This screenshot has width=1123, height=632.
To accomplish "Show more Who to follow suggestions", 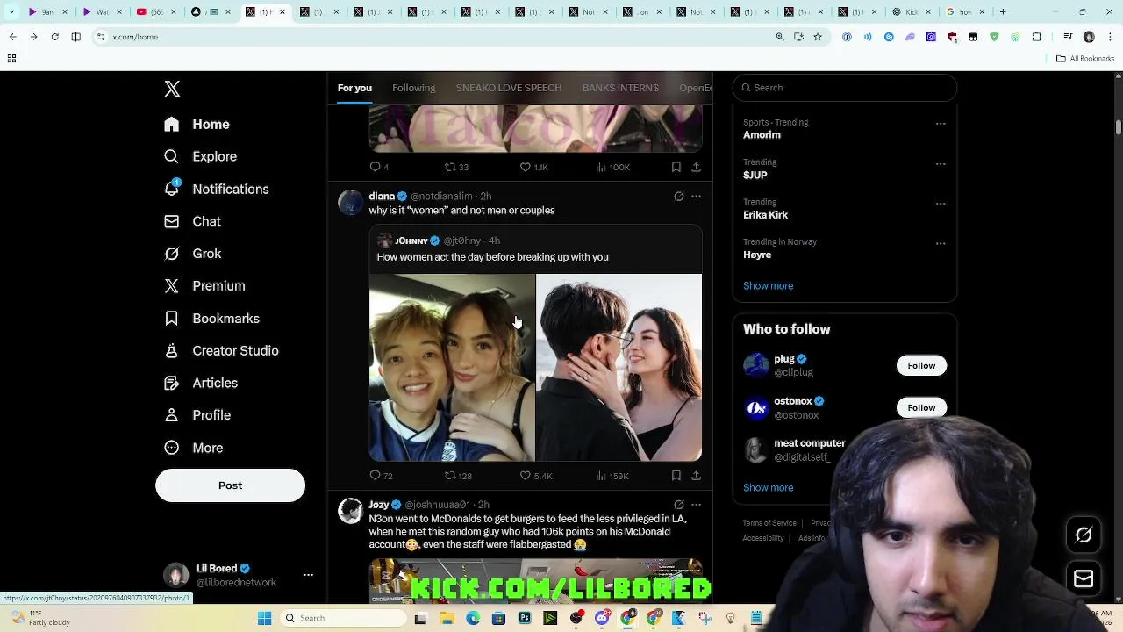I will 768,487.
